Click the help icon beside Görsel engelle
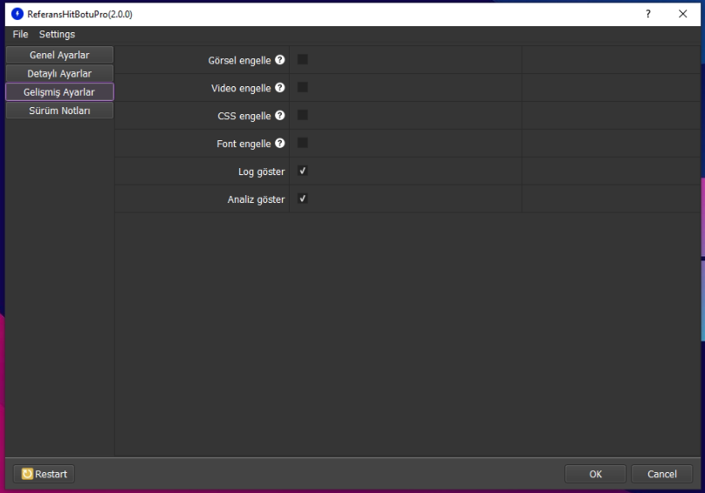Image resolution: width=705 pixels, height=493 pixels. click(280, 60)
